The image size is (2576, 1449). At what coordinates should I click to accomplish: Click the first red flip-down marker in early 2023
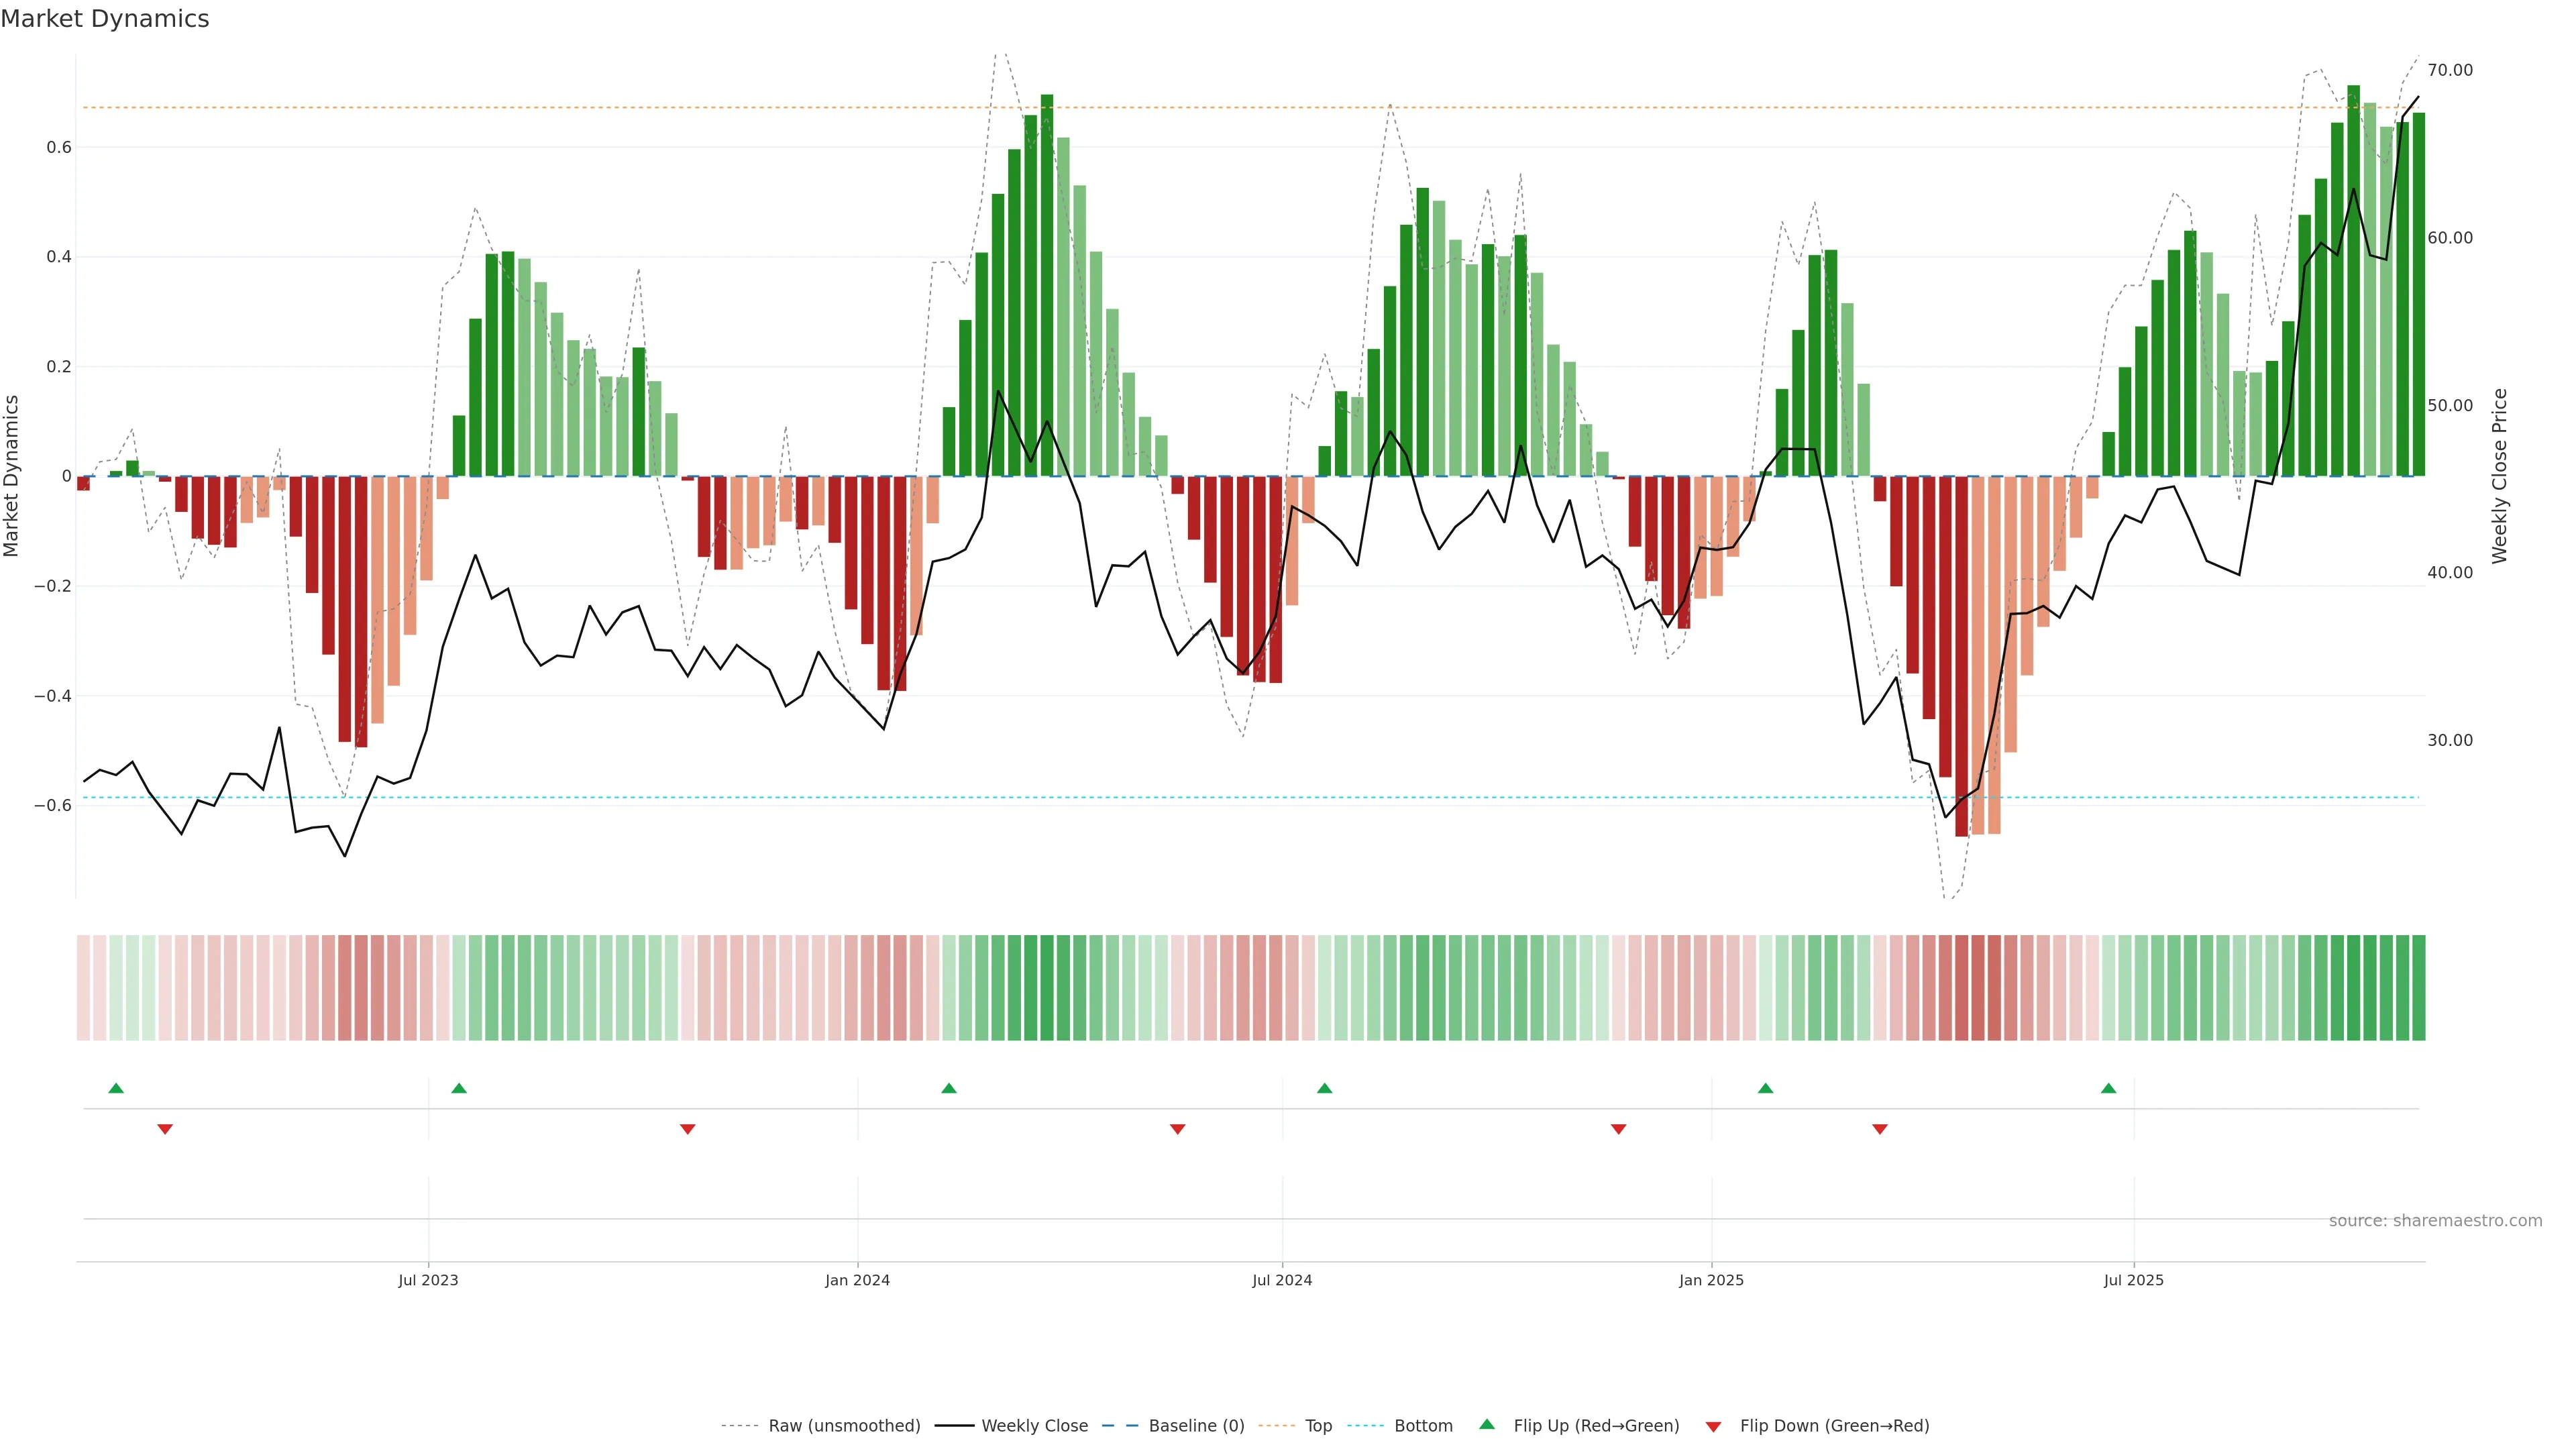[165, 1129]
